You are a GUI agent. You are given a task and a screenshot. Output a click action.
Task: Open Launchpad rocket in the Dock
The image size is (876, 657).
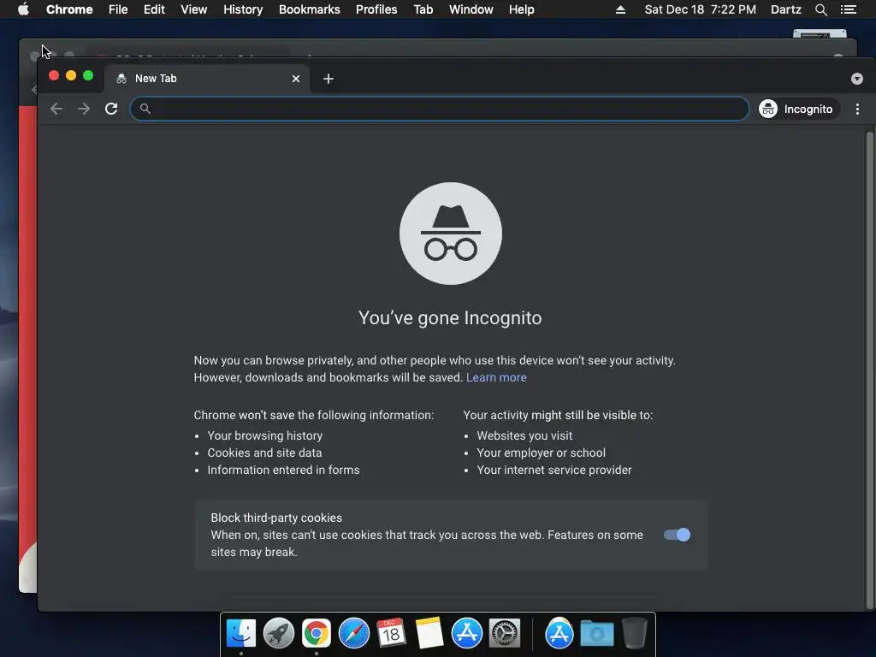(x=279, y=634)
